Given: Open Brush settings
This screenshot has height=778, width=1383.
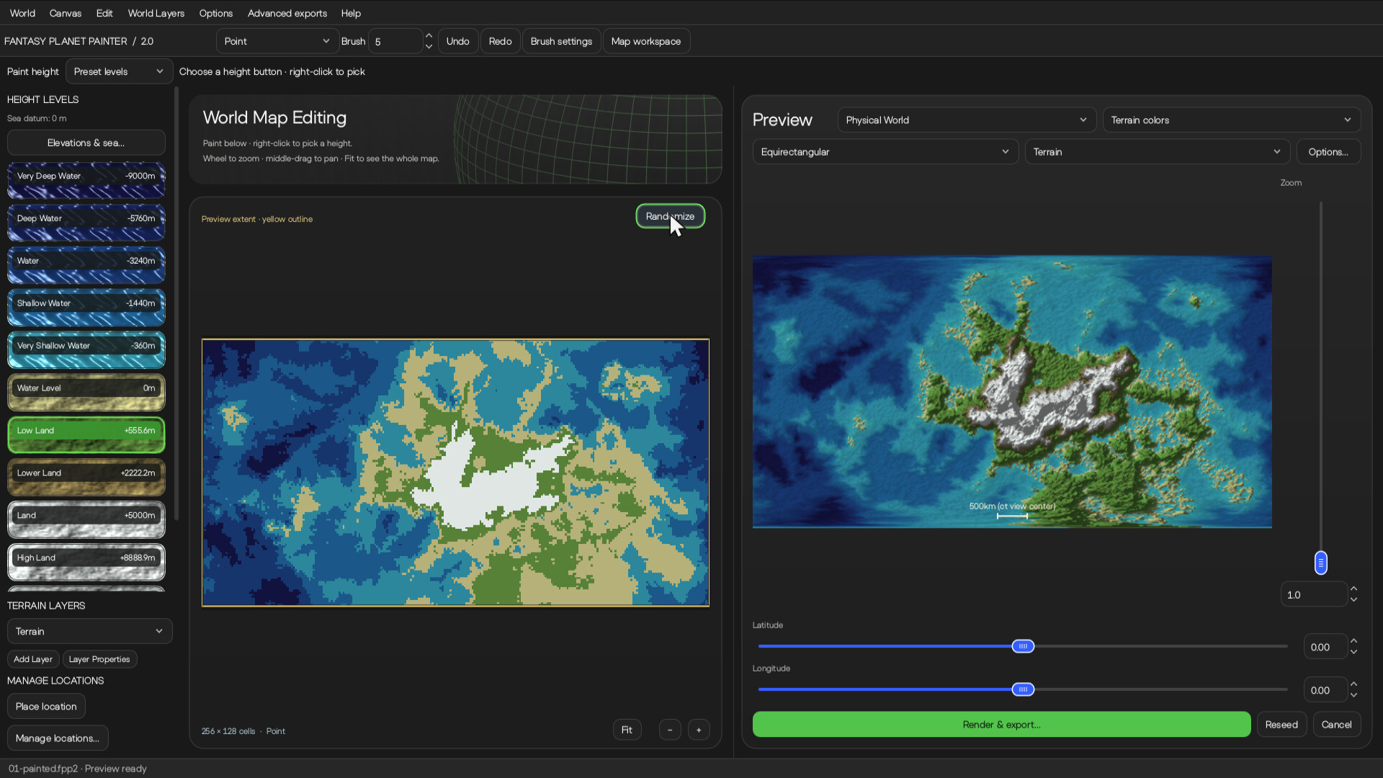Looking at the screenshot, I should point(561,41).
